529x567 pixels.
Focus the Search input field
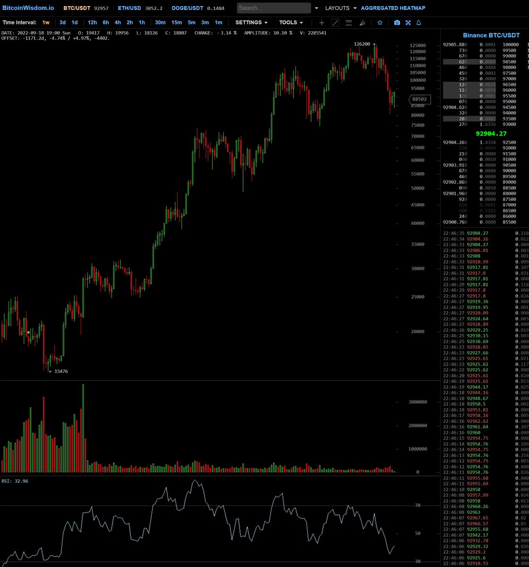[274, 8]
